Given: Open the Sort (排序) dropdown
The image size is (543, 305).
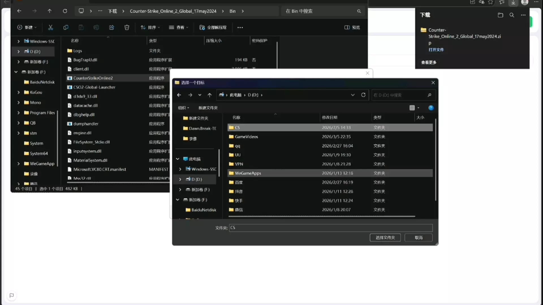Looking at the screenshot, I should 150,27.
